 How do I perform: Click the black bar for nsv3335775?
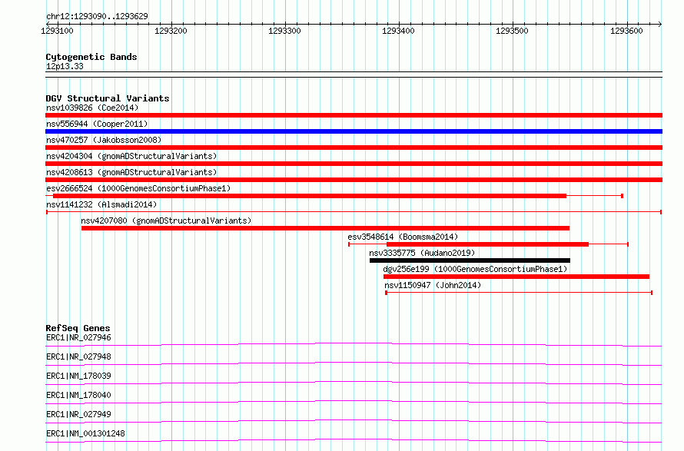click(470, 260)
